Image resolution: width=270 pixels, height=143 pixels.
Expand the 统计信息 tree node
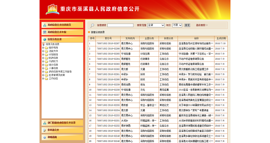pyautogui.click(x=43, y=65)
